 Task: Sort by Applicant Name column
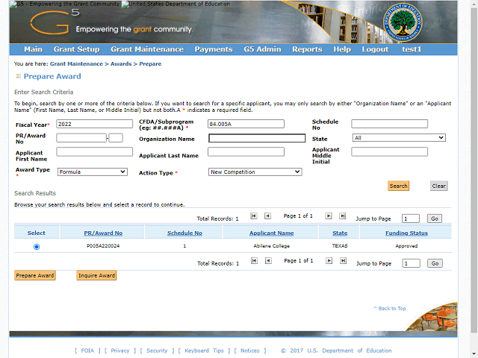tap(272, 233)
